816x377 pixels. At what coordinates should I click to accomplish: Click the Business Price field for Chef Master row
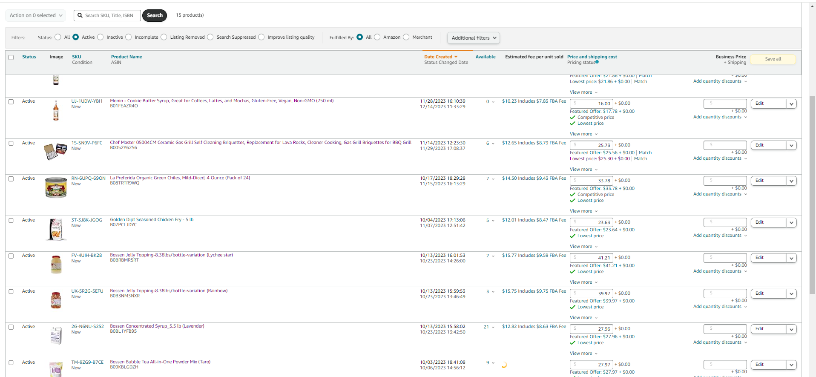[725, 145]
